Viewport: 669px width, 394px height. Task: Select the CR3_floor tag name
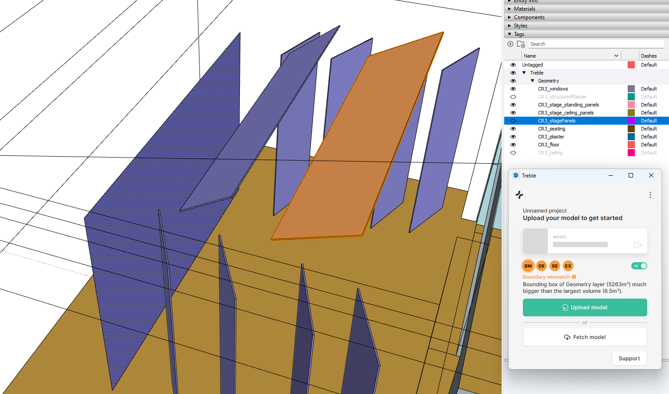tap(549, 145)
